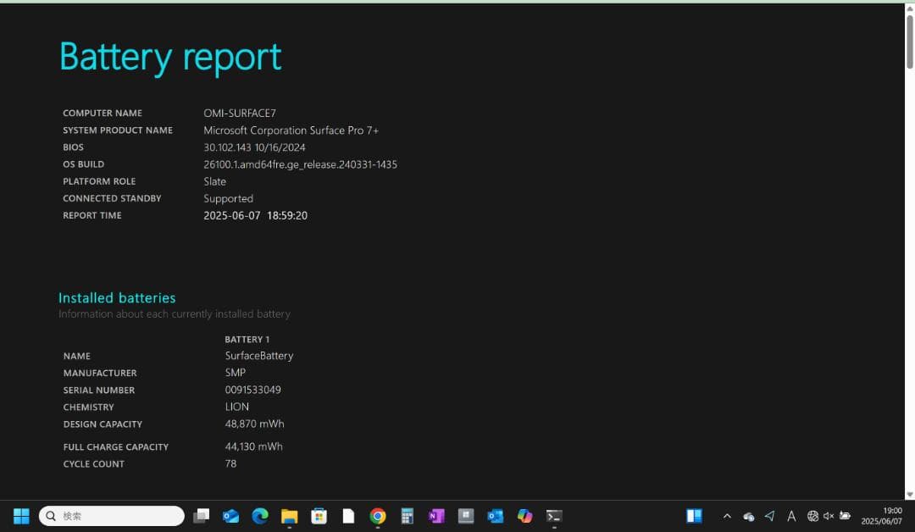Click the 'OS BUILD' label
Image resolution: width=915 pixels, height=532 pixels.
pos(83,164)
